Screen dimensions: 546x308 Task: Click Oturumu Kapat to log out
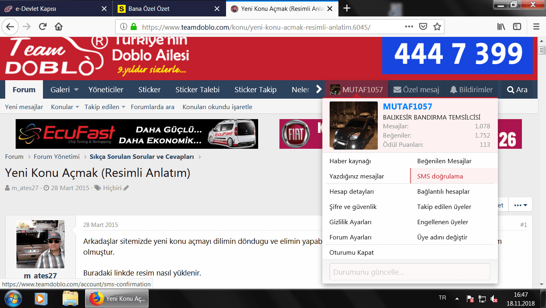(351, 252)
